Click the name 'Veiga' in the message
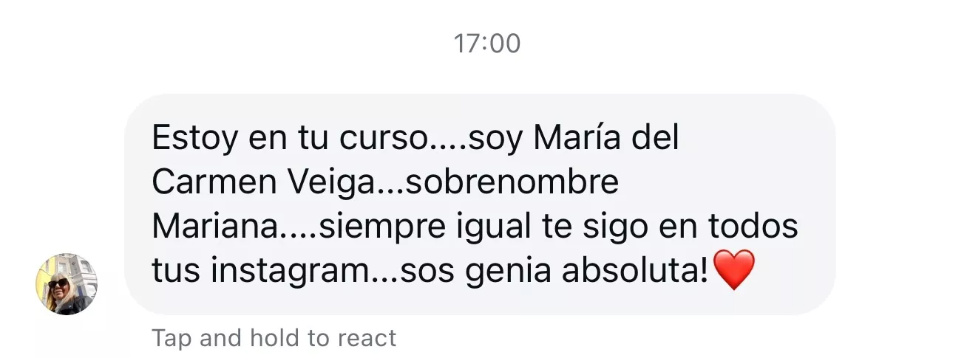This screenshot has height=358, width=967. (x=337, y=184)
